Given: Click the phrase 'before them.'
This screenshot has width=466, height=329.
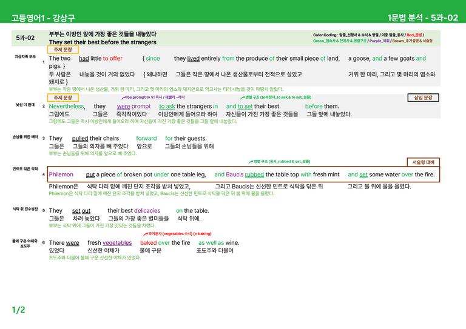Looking at the screenshot, I should click(x=322, y=106).
